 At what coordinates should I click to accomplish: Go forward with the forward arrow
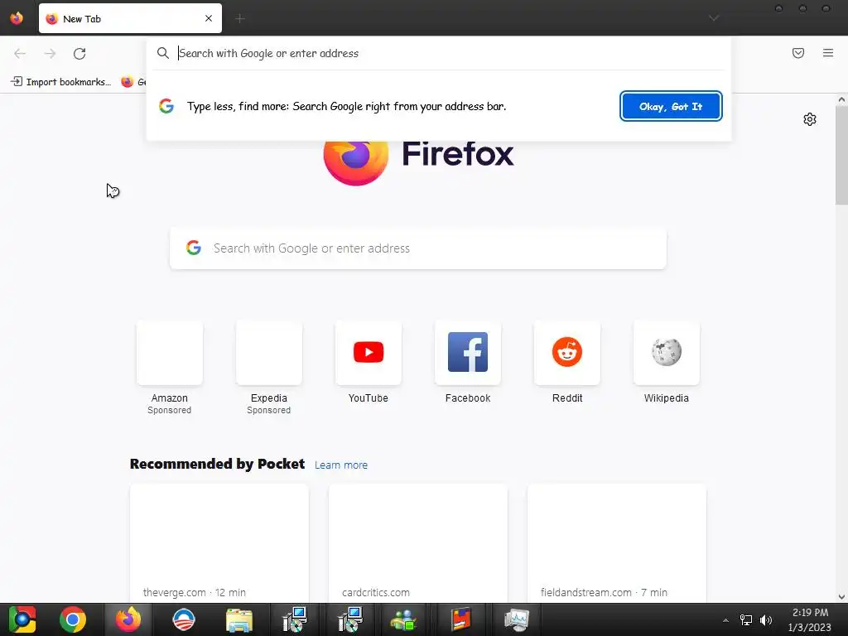point(50,54)
